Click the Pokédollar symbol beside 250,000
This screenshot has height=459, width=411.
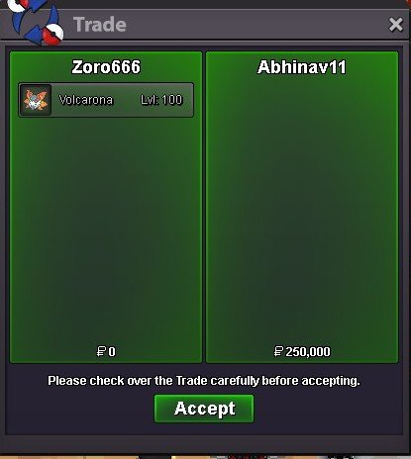[x=278, y=351]
